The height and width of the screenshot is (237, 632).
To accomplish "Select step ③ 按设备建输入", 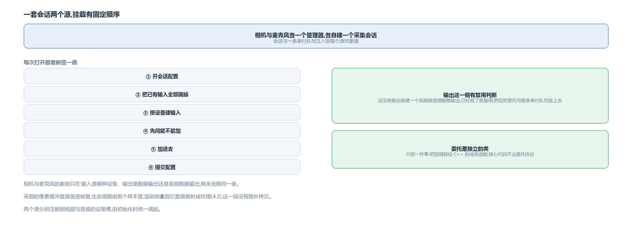I will pyautogui.click(x=162, y=112).
